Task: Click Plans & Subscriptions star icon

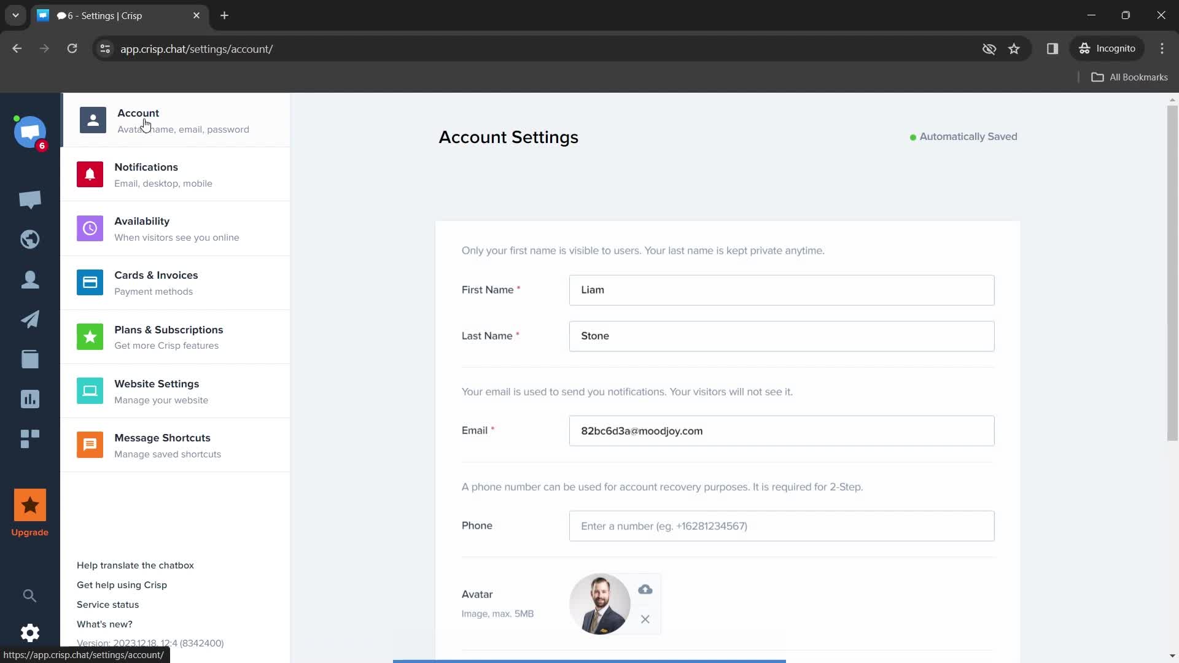Action: tap(90, 337)
